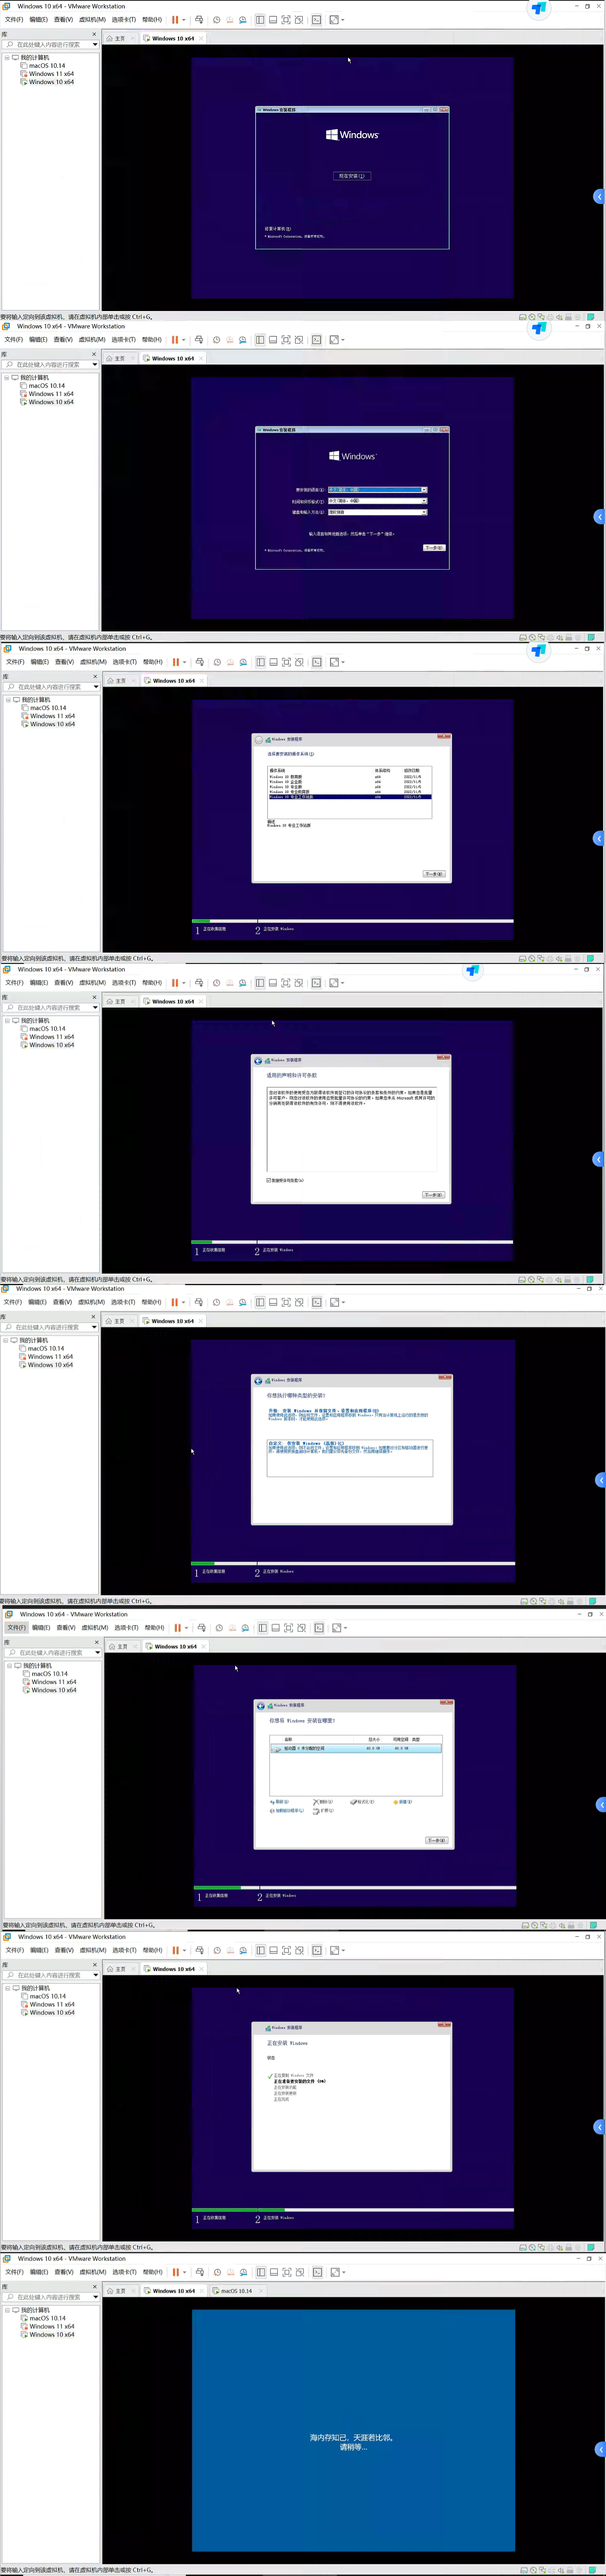Unity mode icon in the 正在安装 Windows window

tap(299, 1950)
